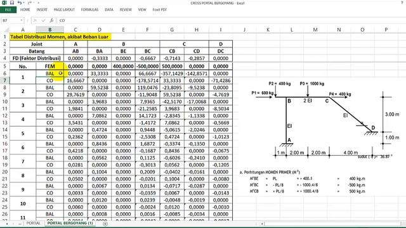This screenshot has height=228, width=406.
Task: Click cell with value -21,2585
Action: click(x=147, y=109)
